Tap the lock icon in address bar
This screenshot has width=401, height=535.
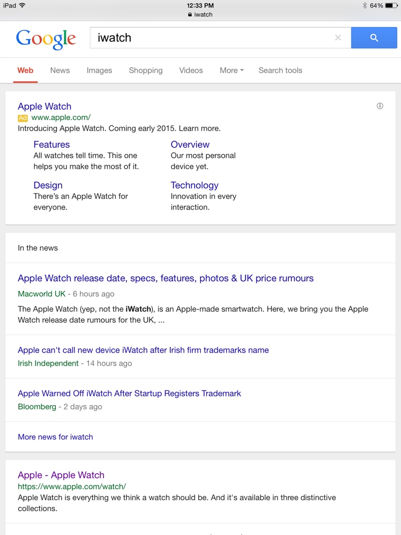click(x=190, y=15)
